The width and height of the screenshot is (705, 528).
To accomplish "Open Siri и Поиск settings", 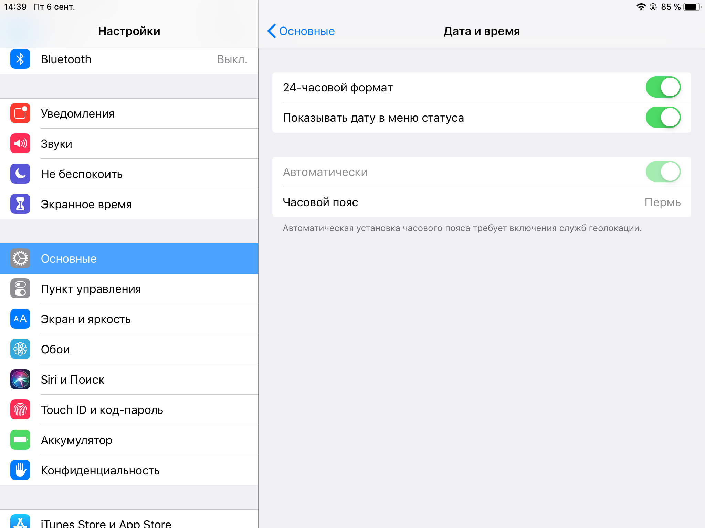I will point(129,379).
